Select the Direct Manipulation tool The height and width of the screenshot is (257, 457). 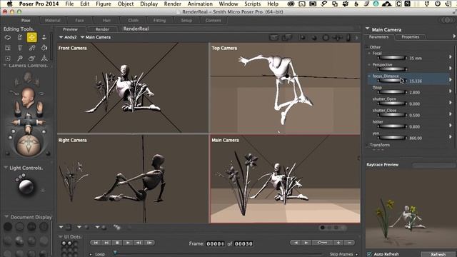click(x=44, y=59)
